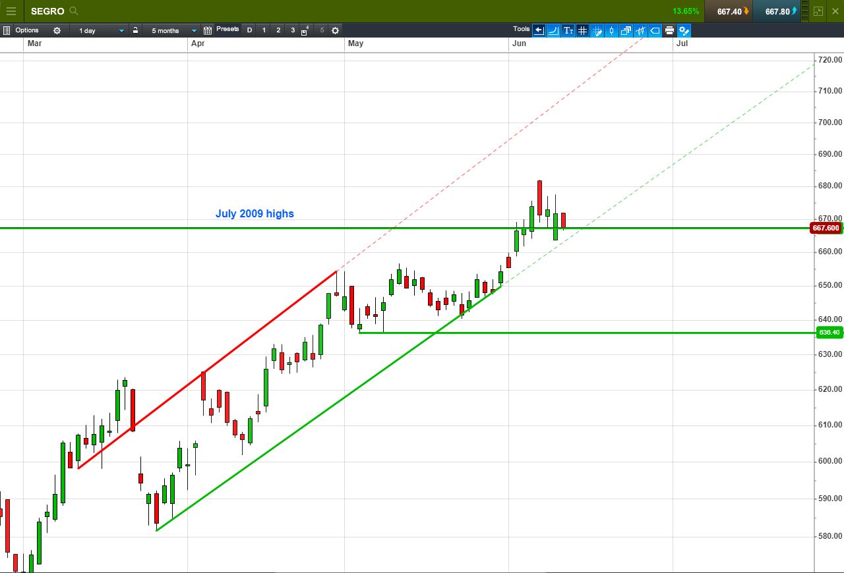
Task: Click the Jun month label
Action: click(519, 43)
